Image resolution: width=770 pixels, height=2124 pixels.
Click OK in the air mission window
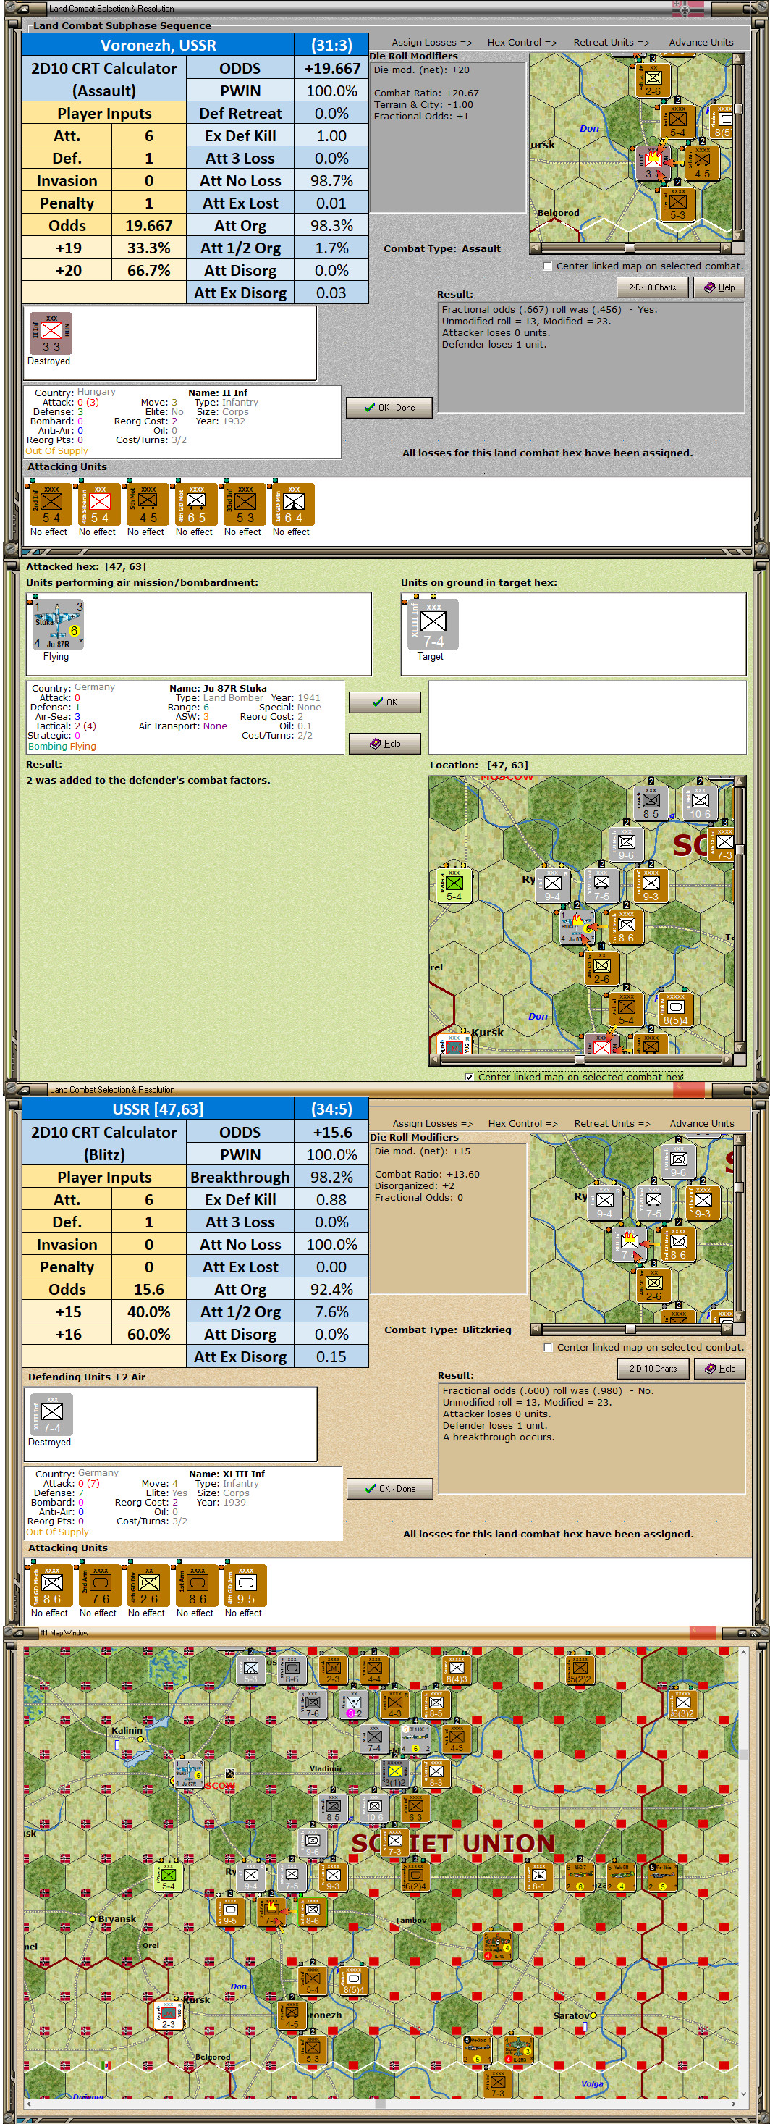click(x=385, y=702)
